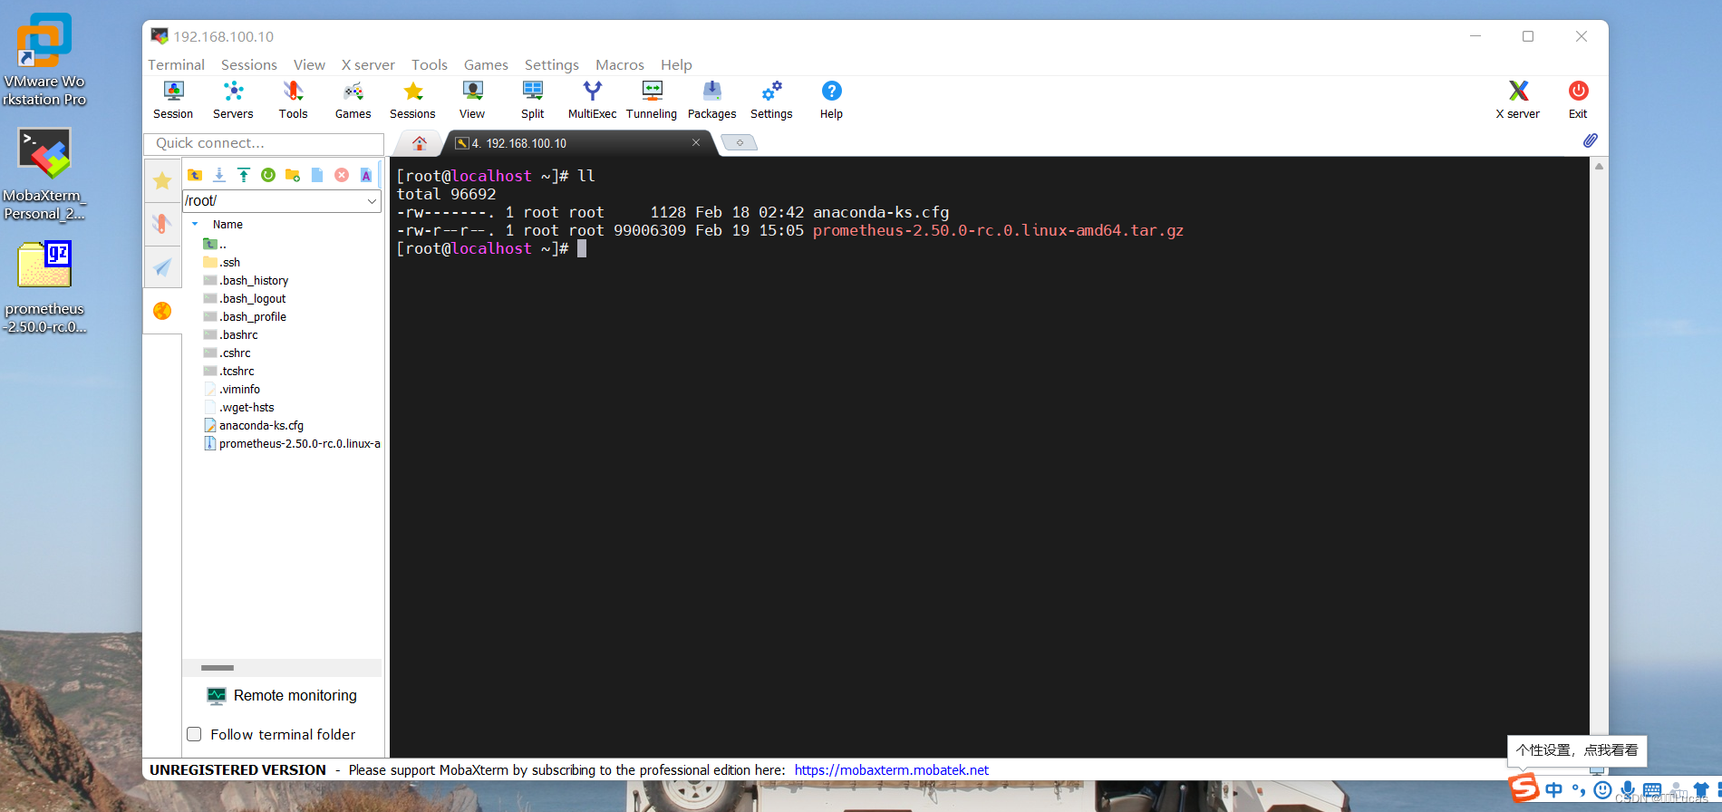1722x812 pixels.
Task: Open the Session toolbar button
Action: 173,100
